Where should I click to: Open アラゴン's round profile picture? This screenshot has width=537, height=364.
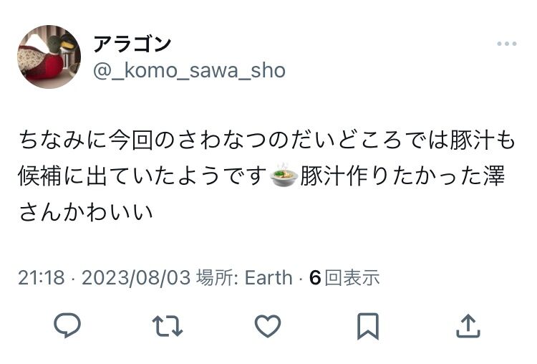click(49, 57)
